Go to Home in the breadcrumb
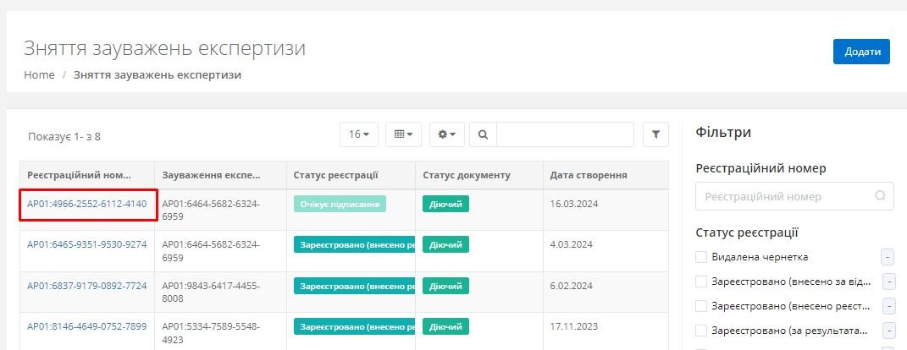This screenshot has width=907, height=350. [x=39, y=74]
